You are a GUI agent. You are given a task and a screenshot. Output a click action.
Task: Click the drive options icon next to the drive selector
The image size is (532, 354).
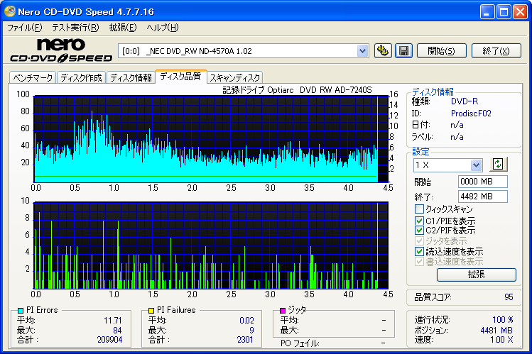pos(383,51)
